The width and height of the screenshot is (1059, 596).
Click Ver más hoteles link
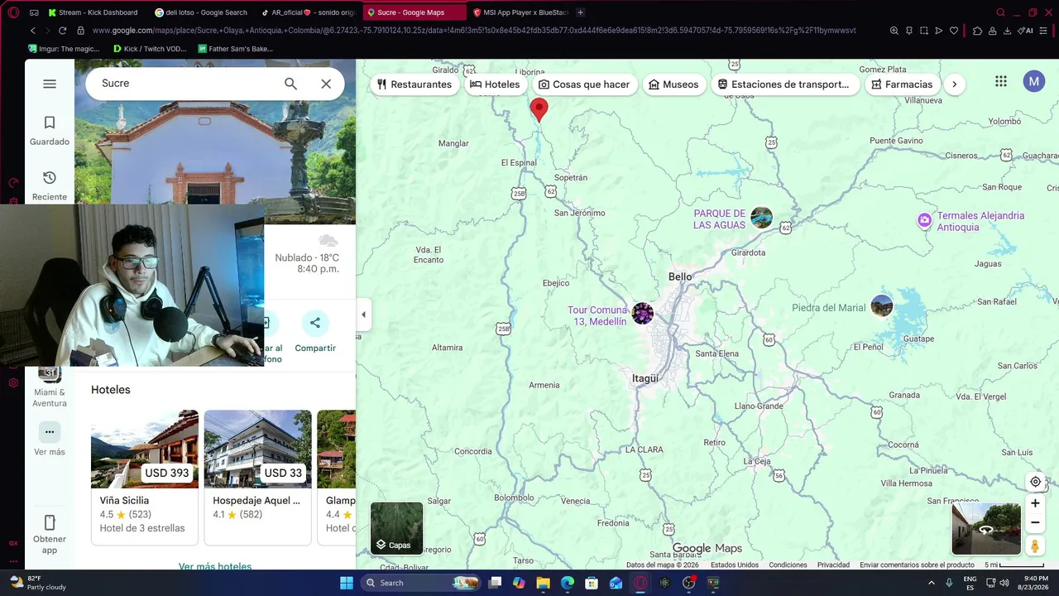(x=215, y=566)
